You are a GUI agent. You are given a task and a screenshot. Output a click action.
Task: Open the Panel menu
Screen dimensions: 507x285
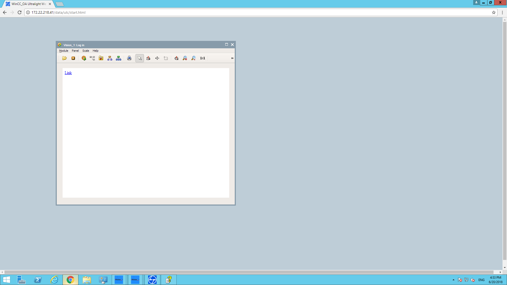(x=75, y=51)
